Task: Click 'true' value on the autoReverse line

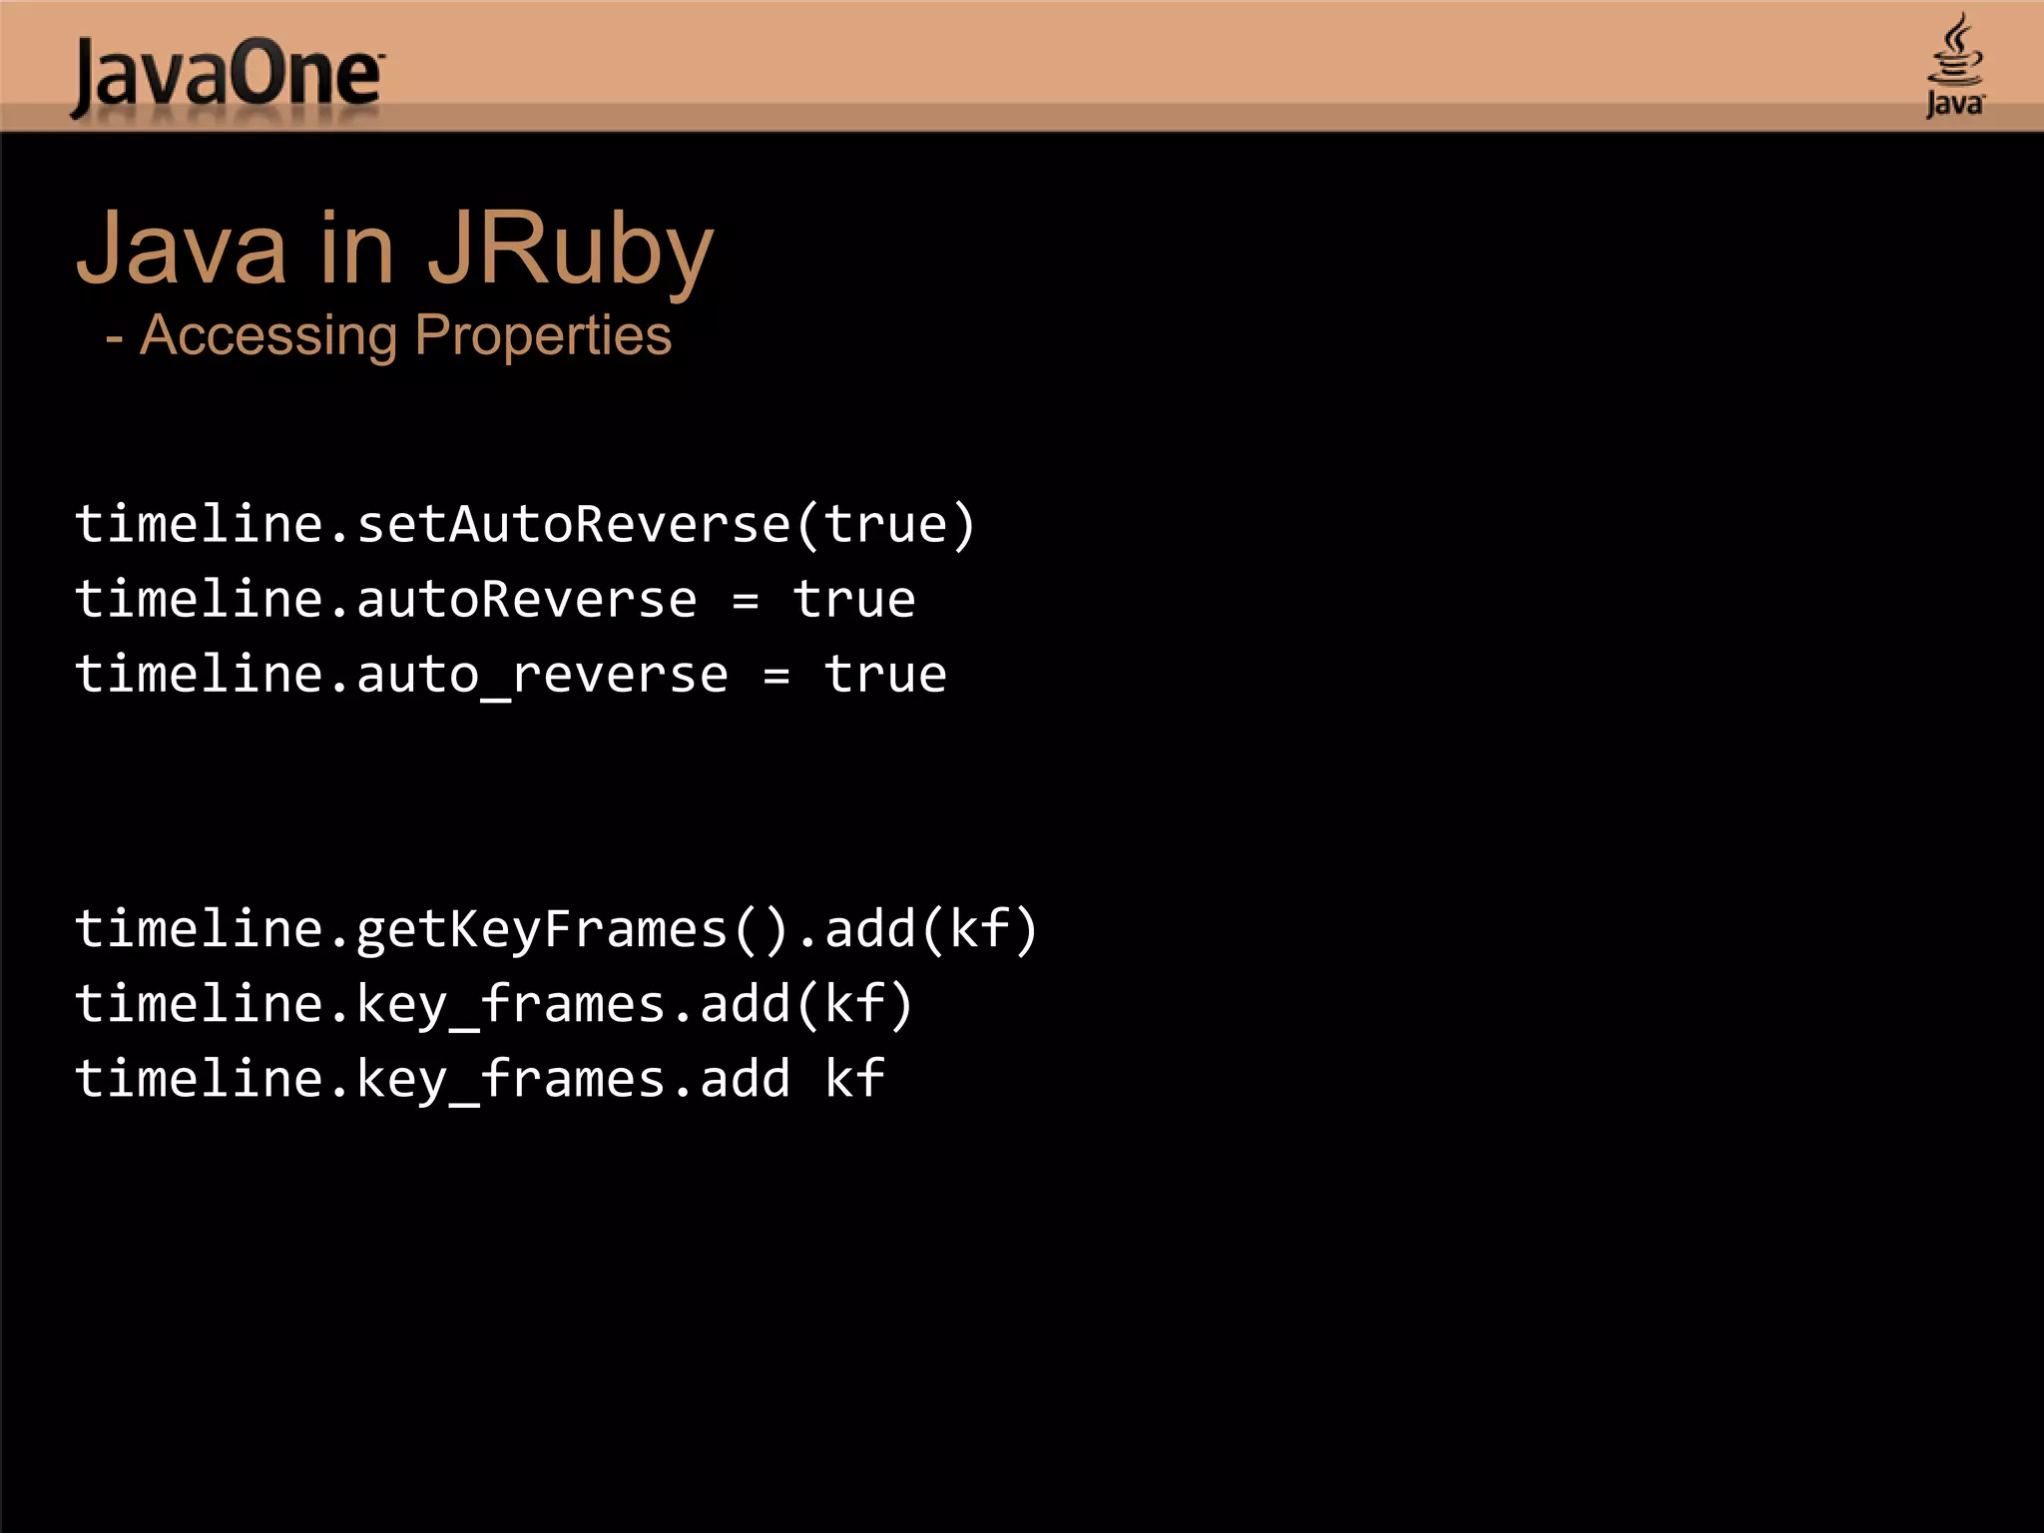Action: pyautogui.click(x=854, y=600)
